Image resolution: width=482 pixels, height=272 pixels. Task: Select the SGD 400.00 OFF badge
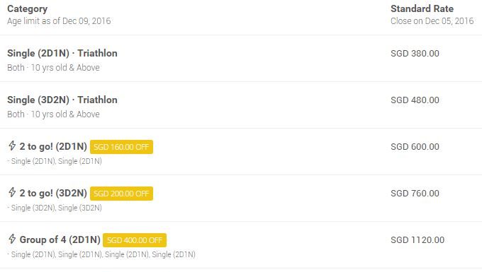pyautogui.click(x=135, y=240)
